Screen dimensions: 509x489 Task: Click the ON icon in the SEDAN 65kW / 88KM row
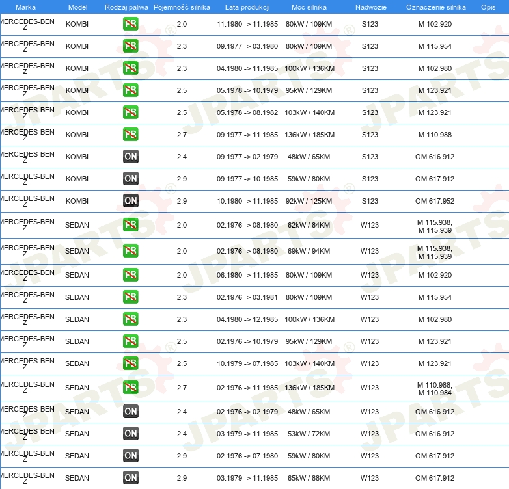tap(131, 478)
